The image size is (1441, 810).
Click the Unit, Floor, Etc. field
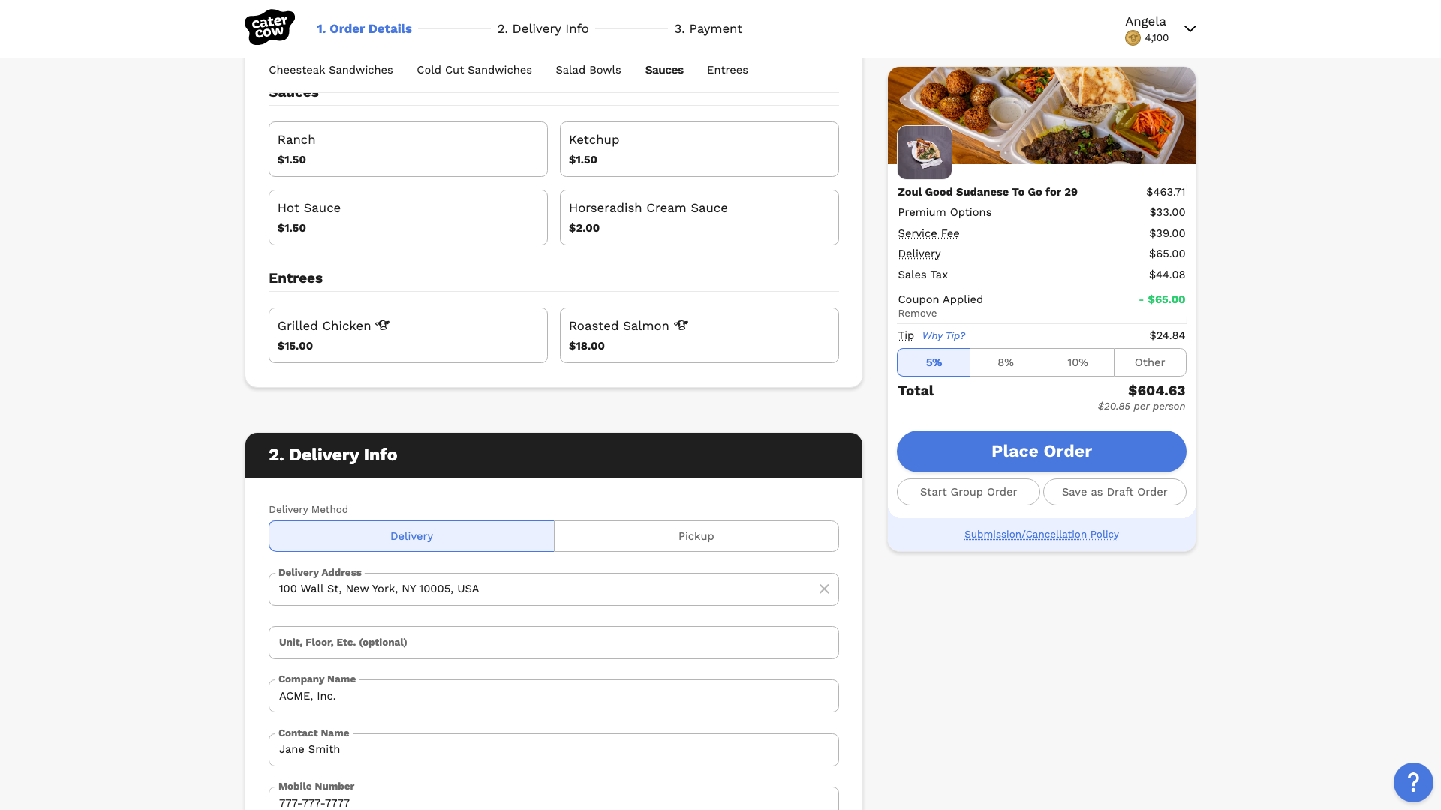tap(554, 643)
